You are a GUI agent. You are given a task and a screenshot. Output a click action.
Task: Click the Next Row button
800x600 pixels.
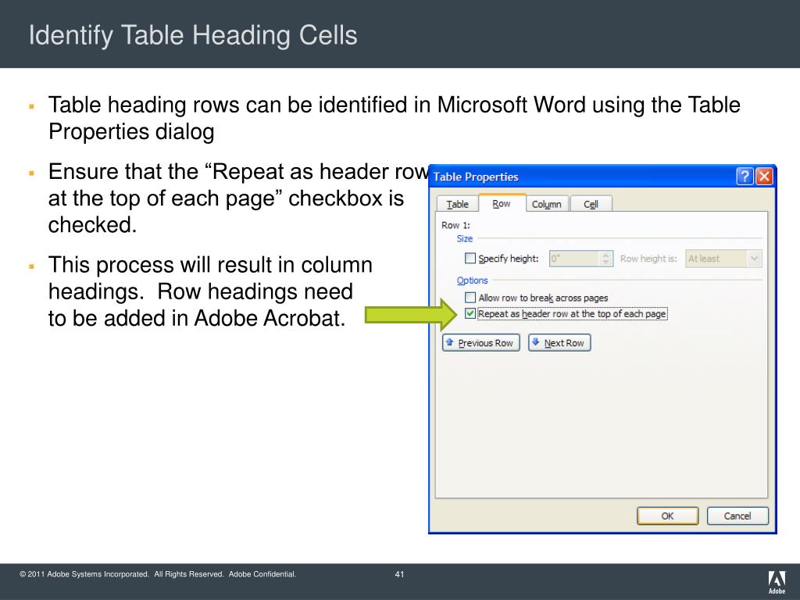coord(559,342)
